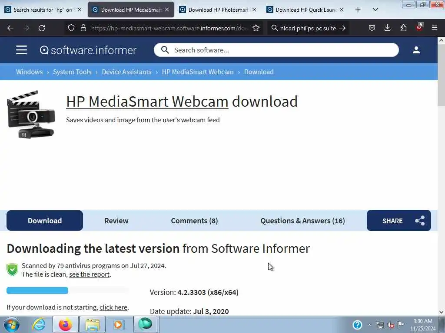This screenshot has width=445, height=333.
Task: Click the System Tools breadcrumb link
Action: [x=72, y=72]
